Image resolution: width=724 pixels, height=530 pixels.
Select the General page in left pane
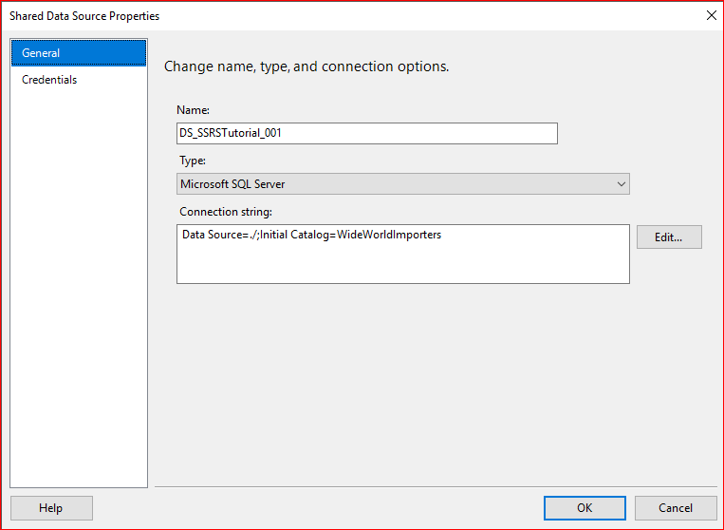click(41, 53)
